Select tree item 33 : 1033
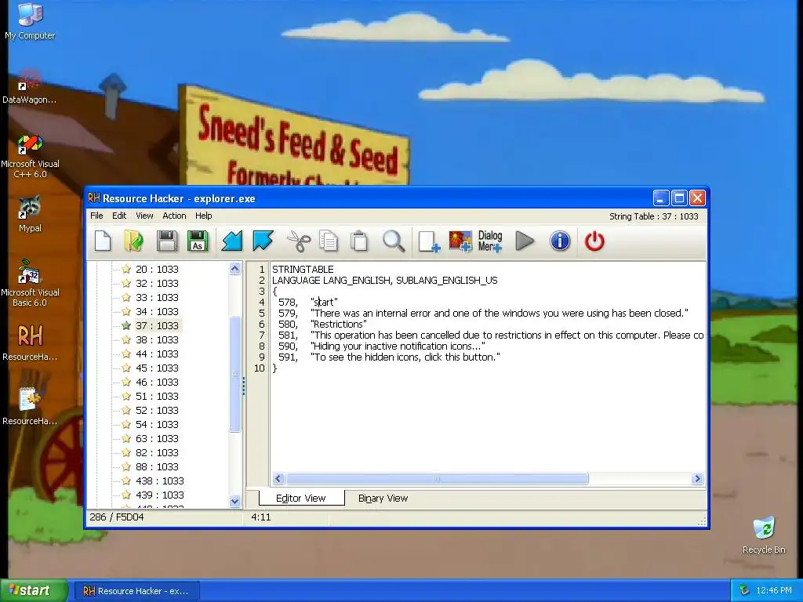Screen dimensions: 803x602 point(157,297)
